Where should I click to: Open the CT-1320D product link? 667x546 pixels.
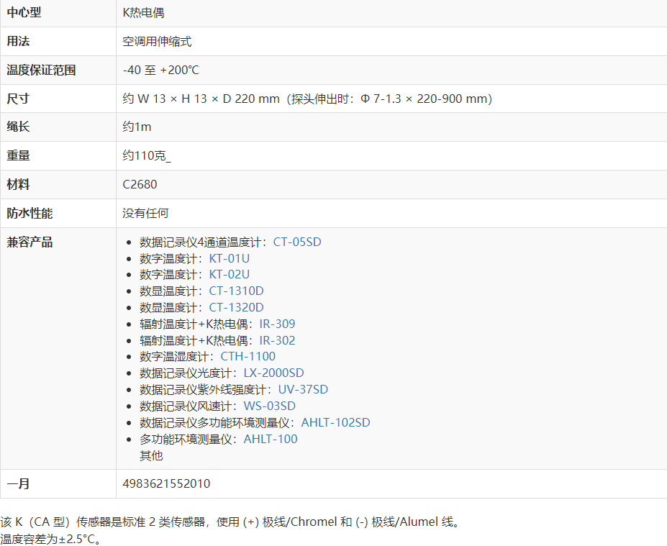point(236,307)
